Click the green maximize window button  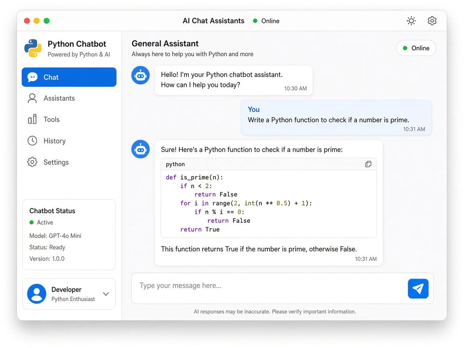point(46,21)
